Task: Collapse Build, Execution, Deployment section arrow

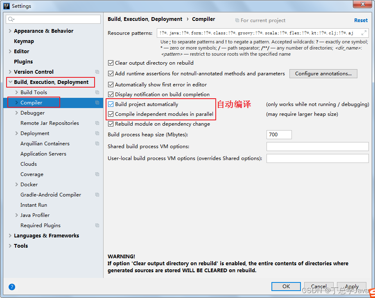Action: coord(10,82)
